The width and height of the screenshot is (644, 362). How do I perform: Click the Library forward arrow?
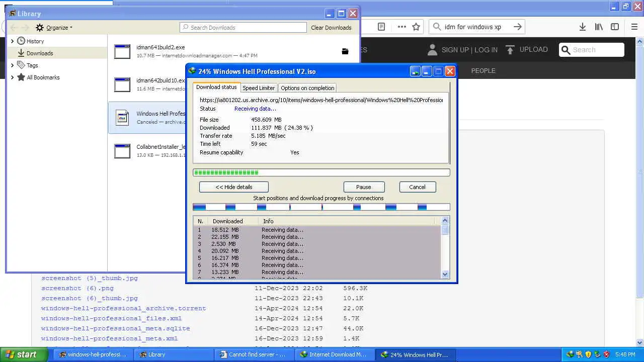coord(26,28)
